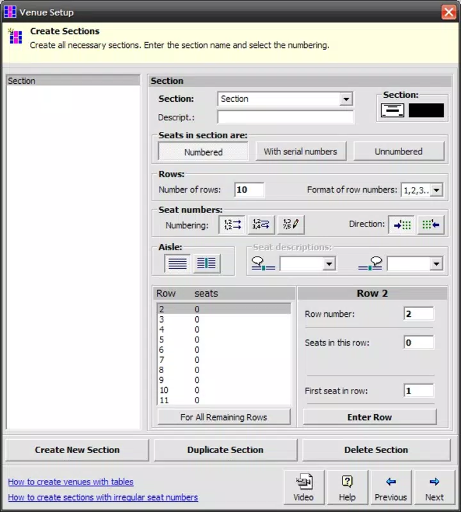Focus the Seats in this row field
The width and height of the screenshot is (461, 512).
[x=419, y=342]
